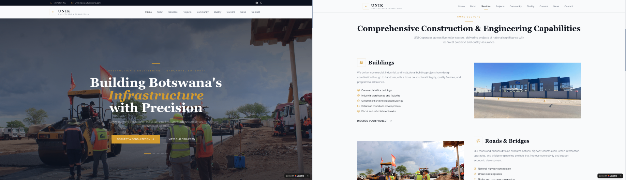This screenshot has width=626, height=180.
Task: Click the +267 phone number link
Action: coord(59,3)
